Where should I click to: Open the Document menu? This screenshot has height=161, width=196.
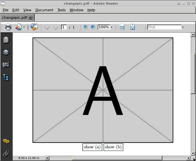point(44,10)
